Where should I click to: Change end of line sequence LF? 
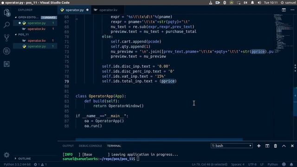click(x=262, y=164)
